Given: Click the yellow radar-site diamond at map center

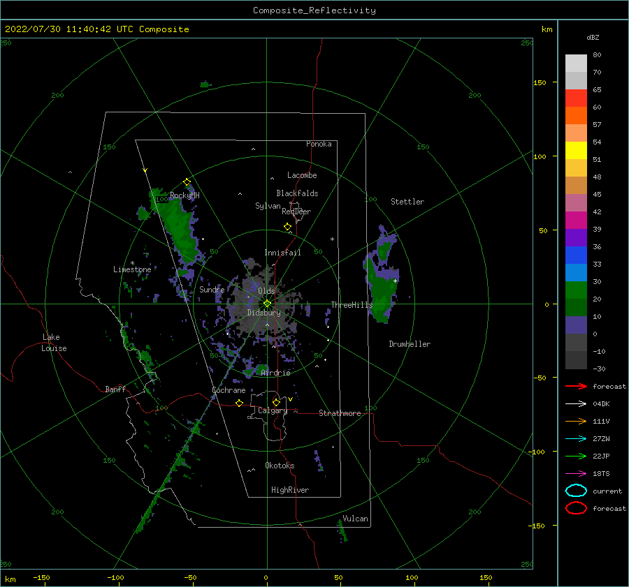Looking at the screenshot, I should click(x=267, y=304).
